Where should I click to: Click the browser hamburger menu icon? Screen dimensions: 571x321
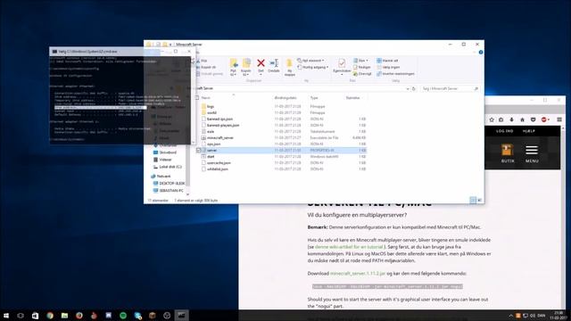[559, 119]
